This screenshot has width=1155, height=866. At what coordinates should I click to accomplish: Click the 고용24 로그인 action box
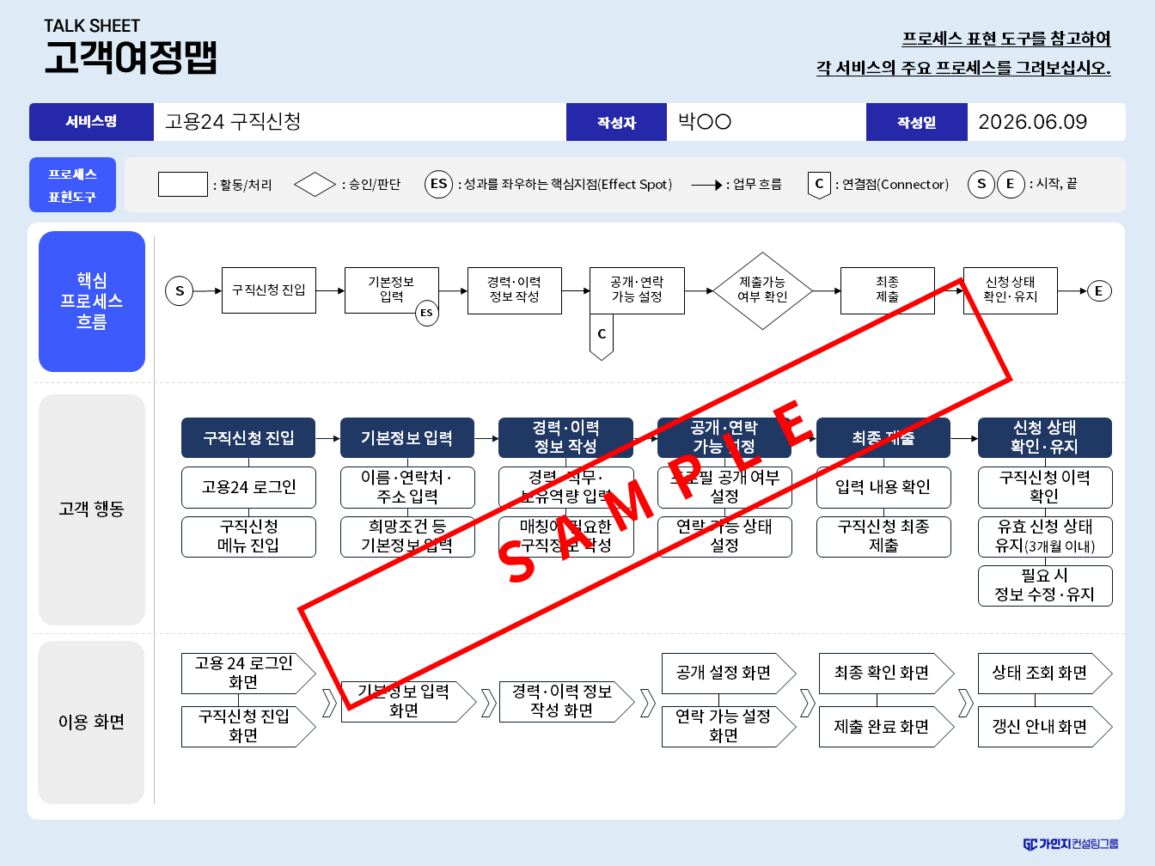click(x=248, y=487)
